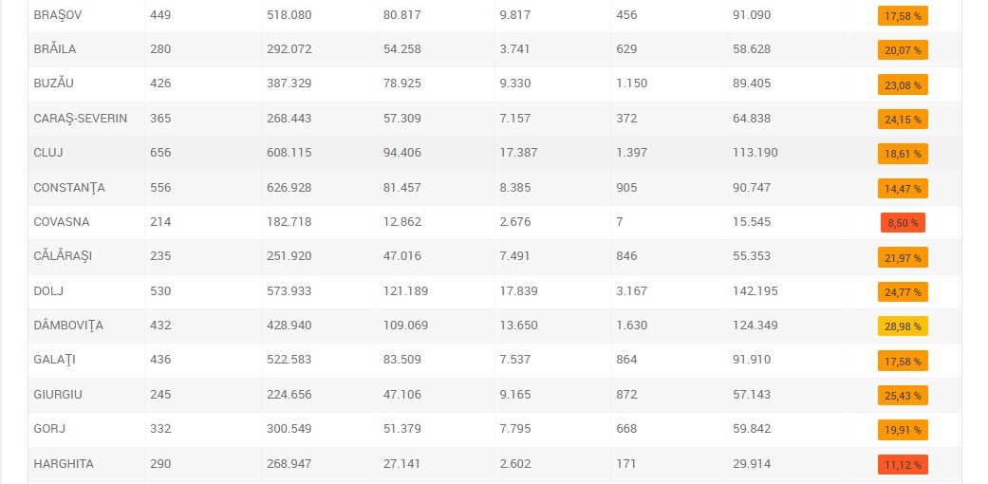Click the 20,07 % badge for Brăila

click(x=903, y=50)
